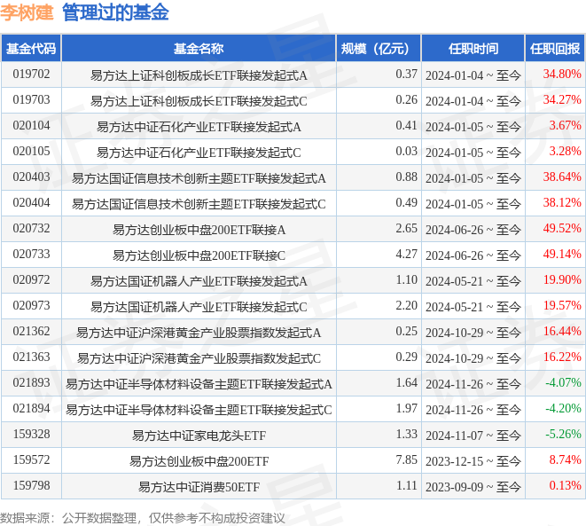Click the 4.27 fund size value

coord(407,255)
